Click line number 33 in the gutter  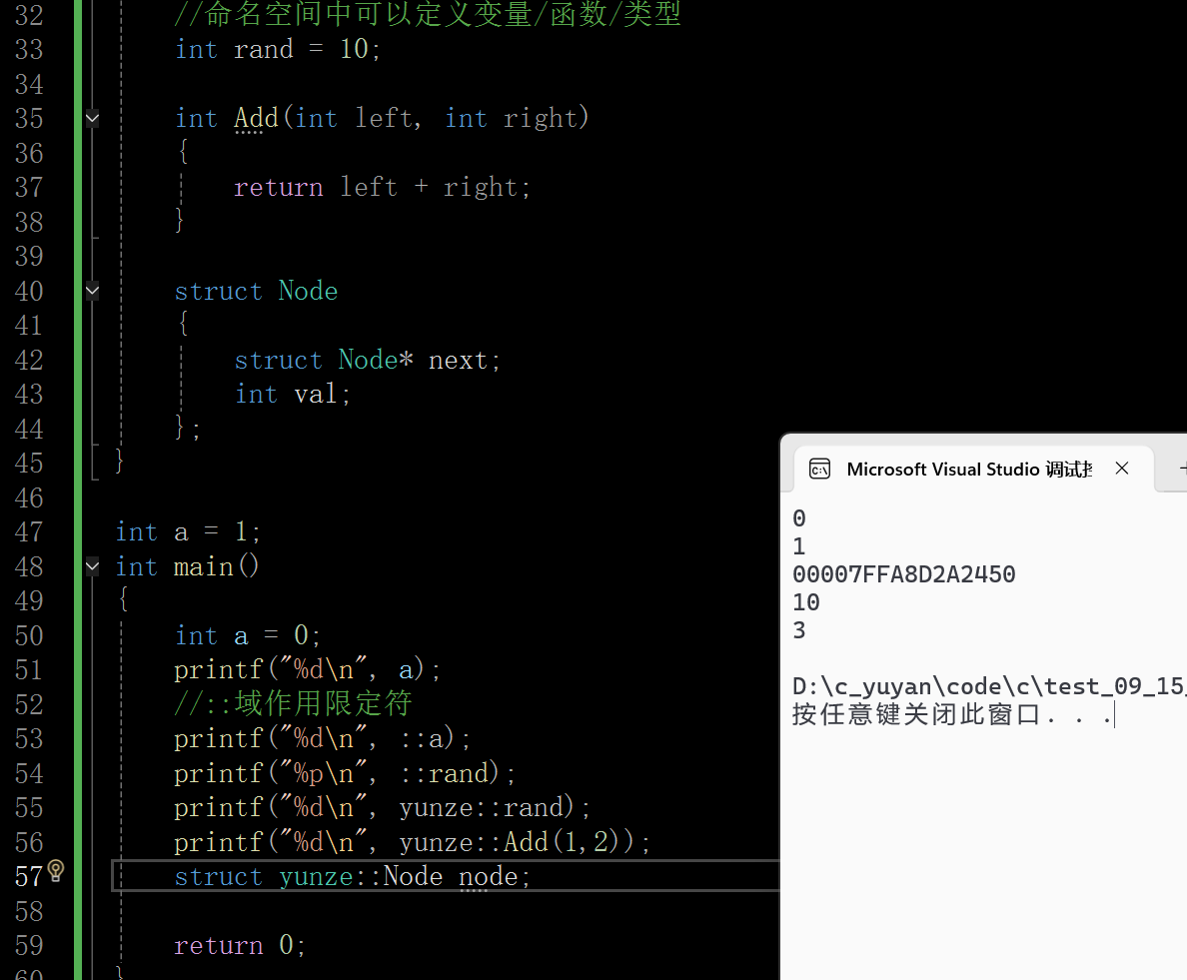coord(30,49)
